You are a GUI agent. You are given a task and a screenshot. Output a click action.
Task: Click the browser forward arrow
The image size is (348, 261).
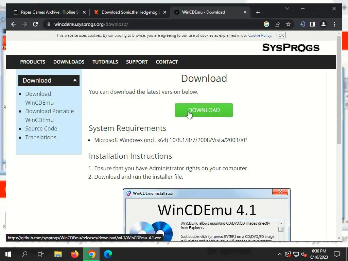tap(24, 24)
